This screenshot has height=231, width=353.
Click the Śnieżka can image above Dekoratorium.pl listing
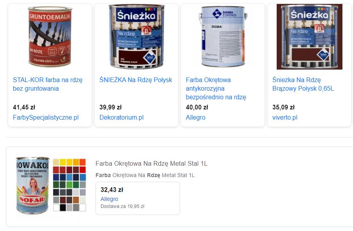(x=136, y=36)
